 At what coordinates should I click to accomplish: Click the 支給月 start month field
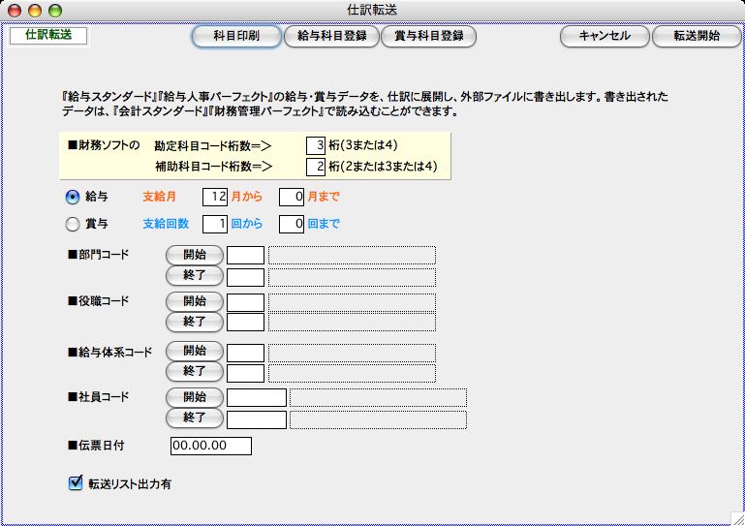coord(214,197)
